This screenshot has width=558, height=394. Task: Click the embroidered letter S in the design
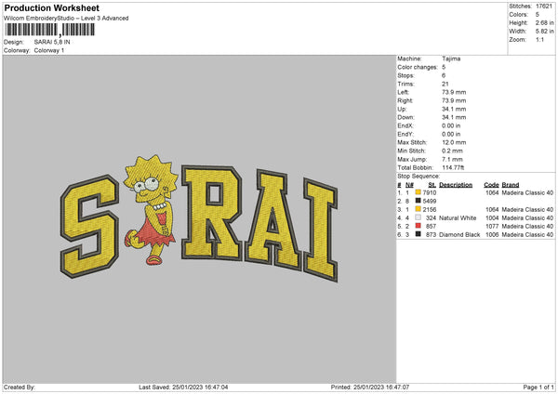(x=89, y=227)
